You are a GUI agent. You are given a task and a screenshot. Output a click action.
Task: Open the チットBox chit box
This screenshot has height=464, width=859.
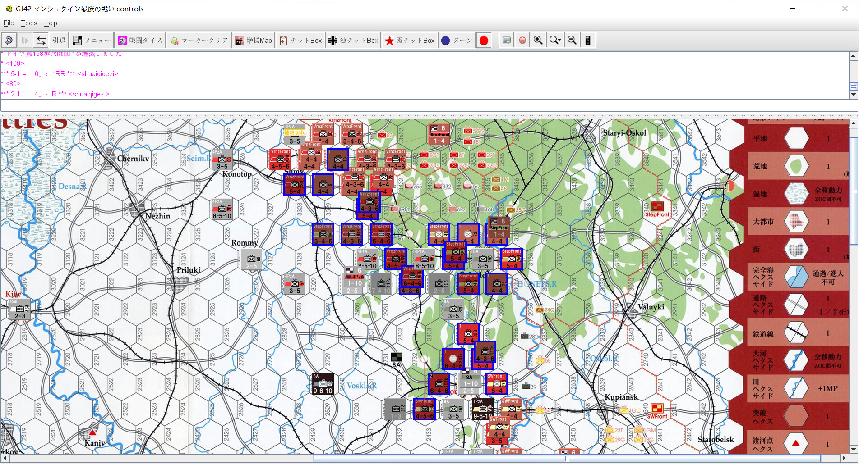pyautogui.click(x=300, y=41)
